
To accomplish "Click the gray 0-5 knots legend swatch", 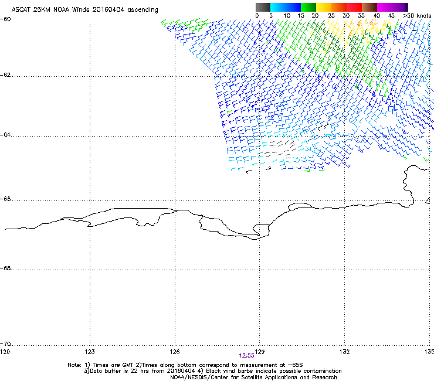I will click(263, 7).
